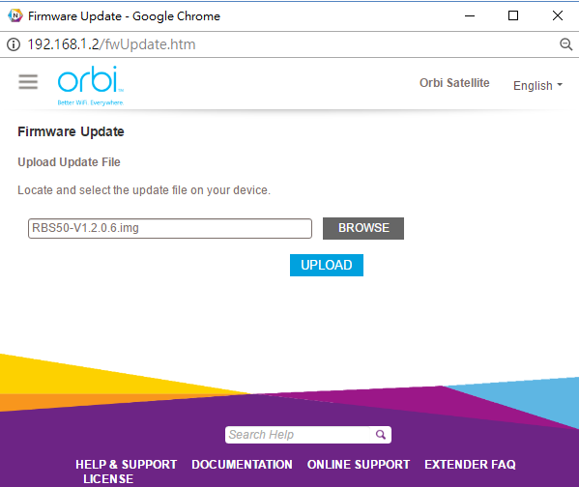Click the Orbi Satellite label
Viewport: 579px width, 487px height.
click(x=454, y=83)
